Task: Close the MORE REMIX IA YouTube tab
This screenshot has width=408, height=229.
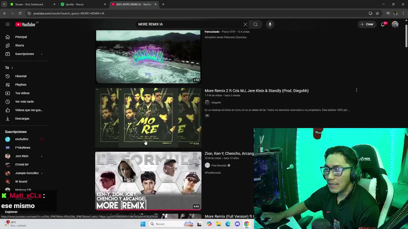Action: point(156,4)
